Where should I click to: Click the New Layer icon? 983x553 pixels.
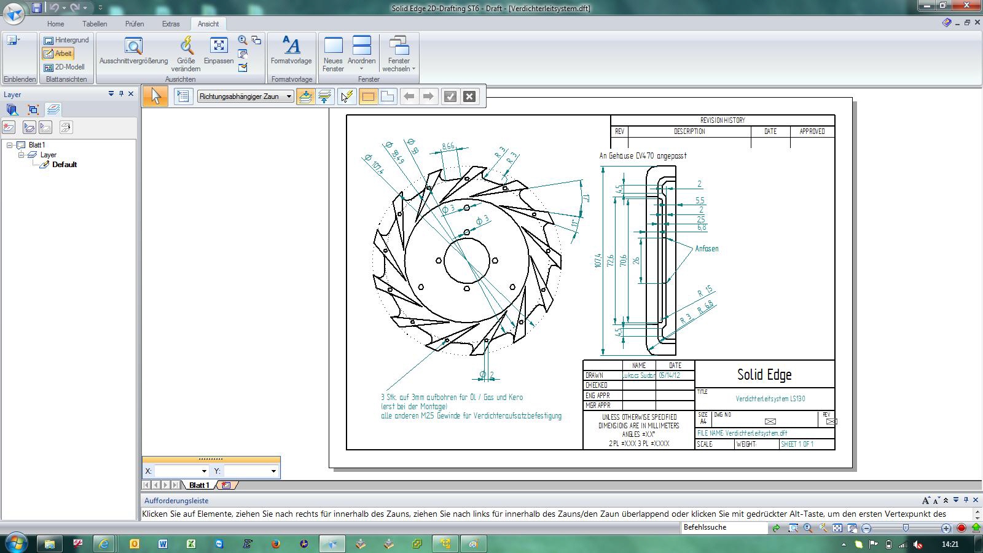coord(9,127)
